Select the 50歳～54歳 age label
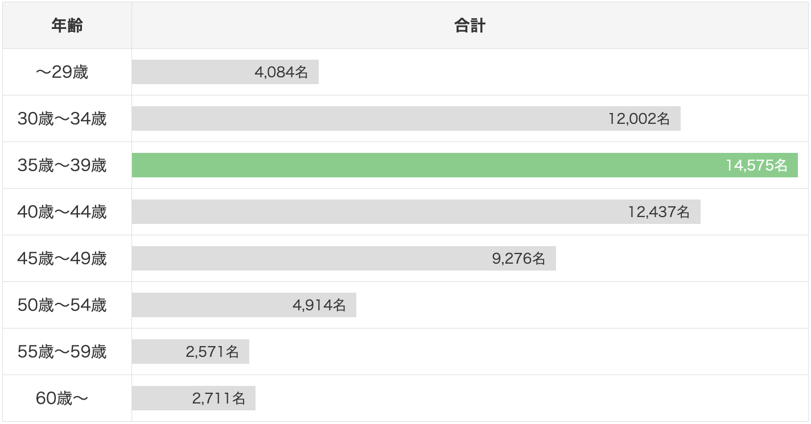The image size is (811, 424). click(x=62, y=305)
